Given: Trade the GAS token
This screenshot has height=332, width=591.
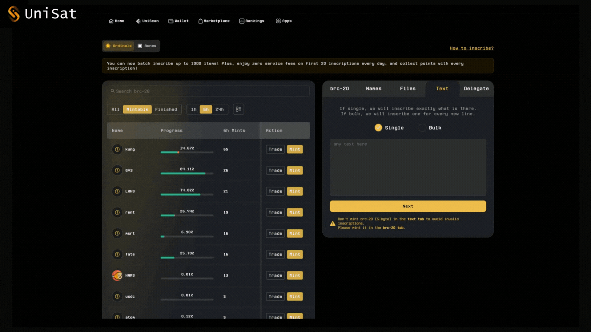Looking at the screenshot, I should coord(275,170).
